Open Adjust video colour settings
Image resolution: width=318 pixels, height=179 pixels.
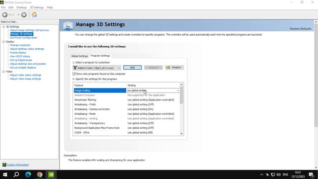[25, 75]
